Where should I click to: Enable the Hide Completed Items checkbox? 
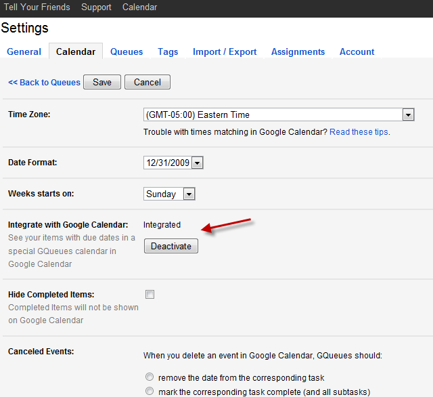[x=150, y=295]
